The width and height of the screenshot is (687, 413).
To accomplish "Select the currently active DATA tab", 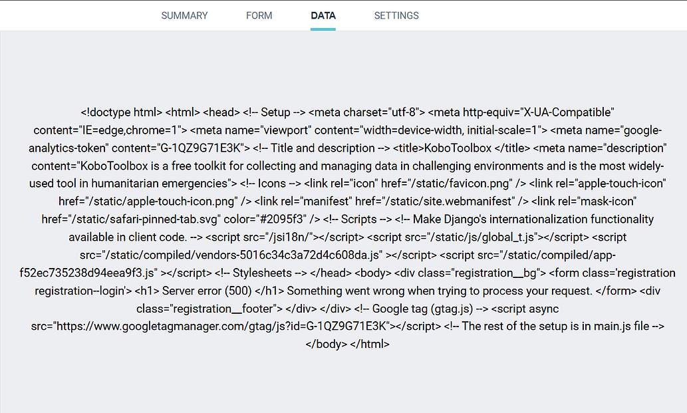I will pyautogui.click(x=323, y=15).
